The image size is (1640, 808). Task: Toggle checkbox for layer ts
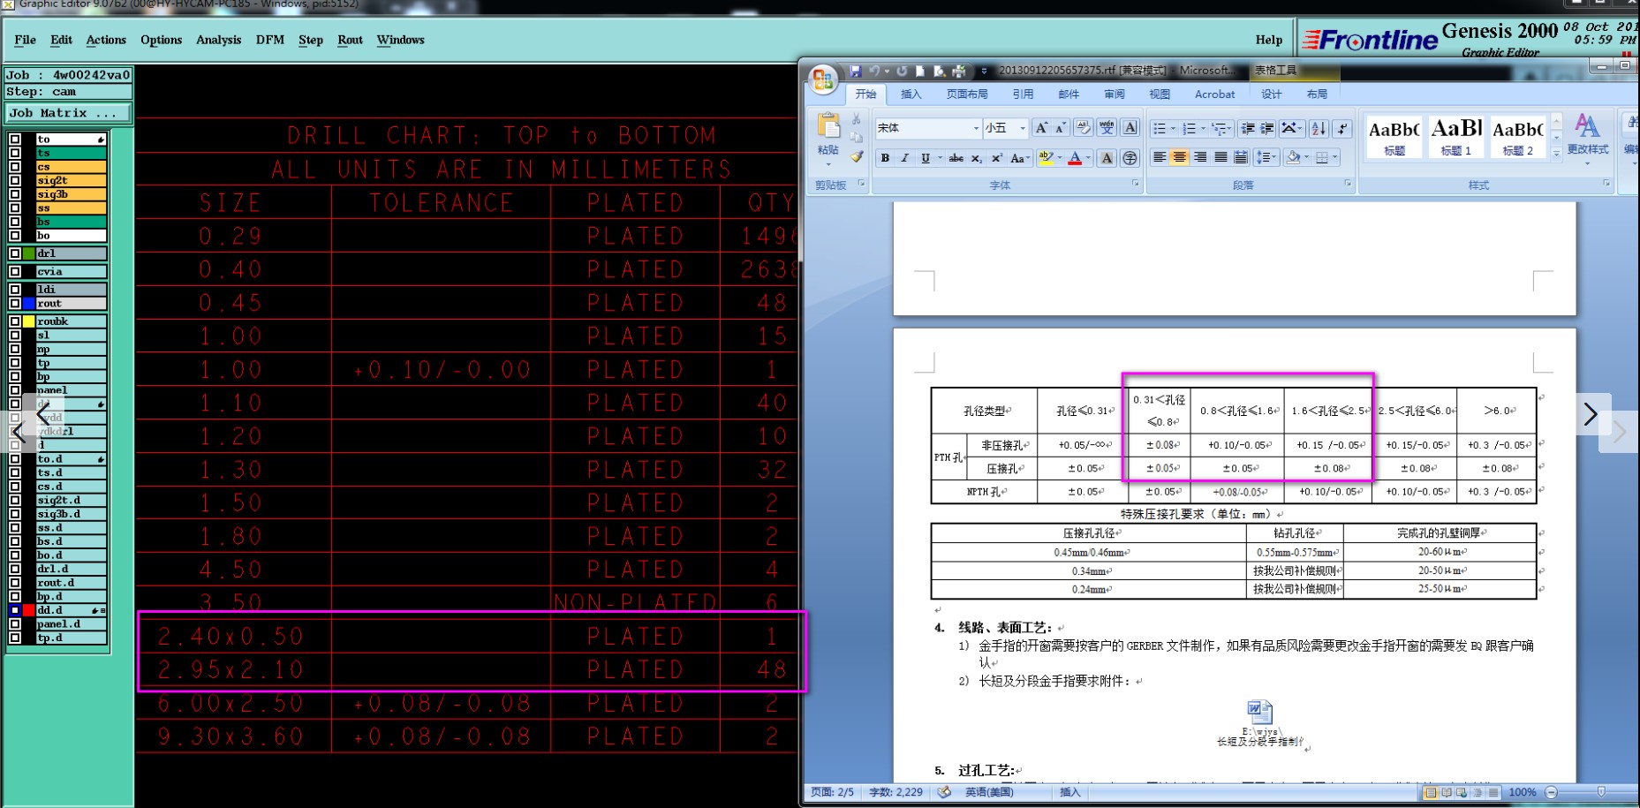click(15, 153)
